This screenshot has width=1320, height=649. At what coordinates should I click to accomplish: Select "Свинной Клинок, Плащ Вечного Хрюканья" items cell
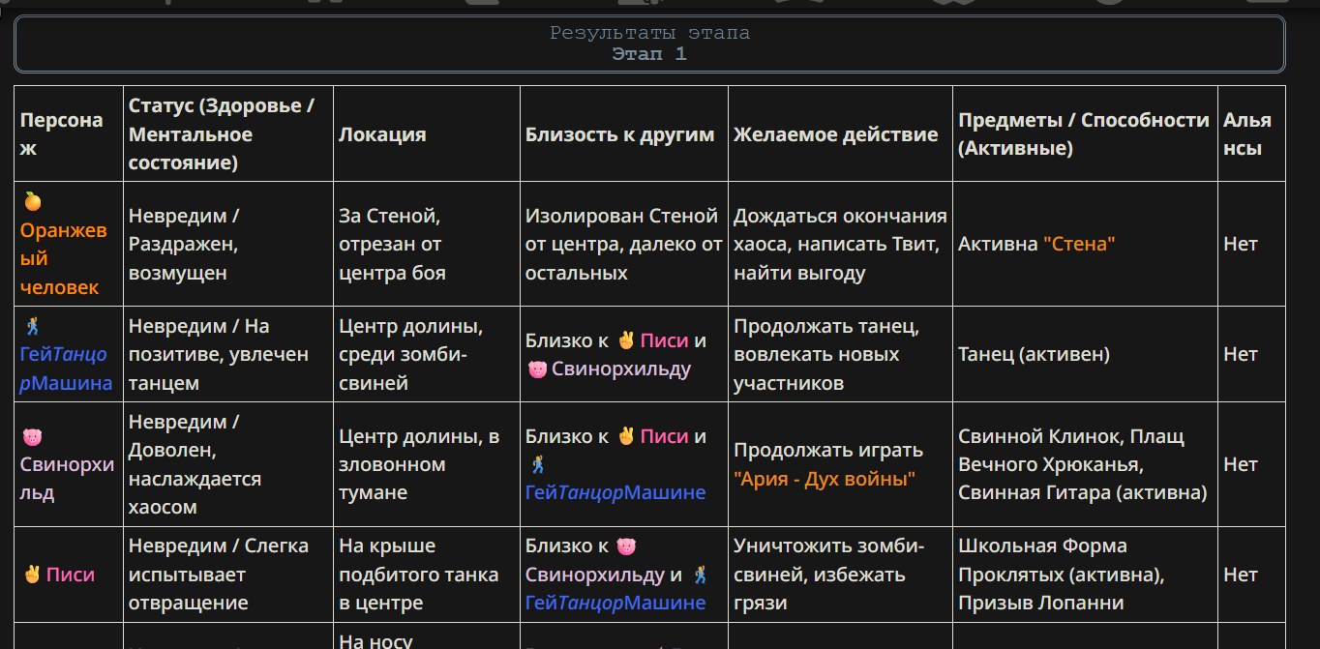(1085, 464)
